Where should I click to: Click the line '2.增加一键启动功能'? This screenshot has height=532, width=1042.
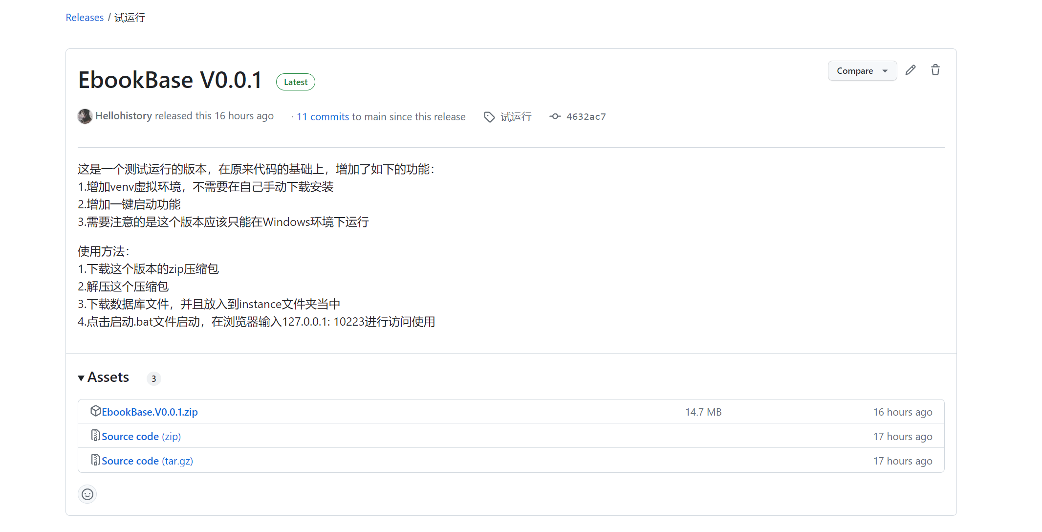pyautogui.click(x=129, y=204)
